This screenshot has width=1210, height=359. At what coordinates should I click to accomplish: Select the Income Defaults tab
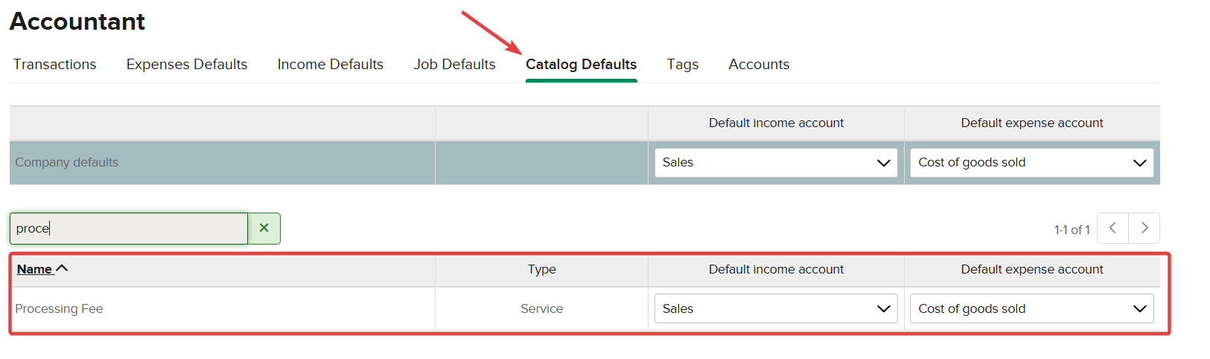[331, 65]
